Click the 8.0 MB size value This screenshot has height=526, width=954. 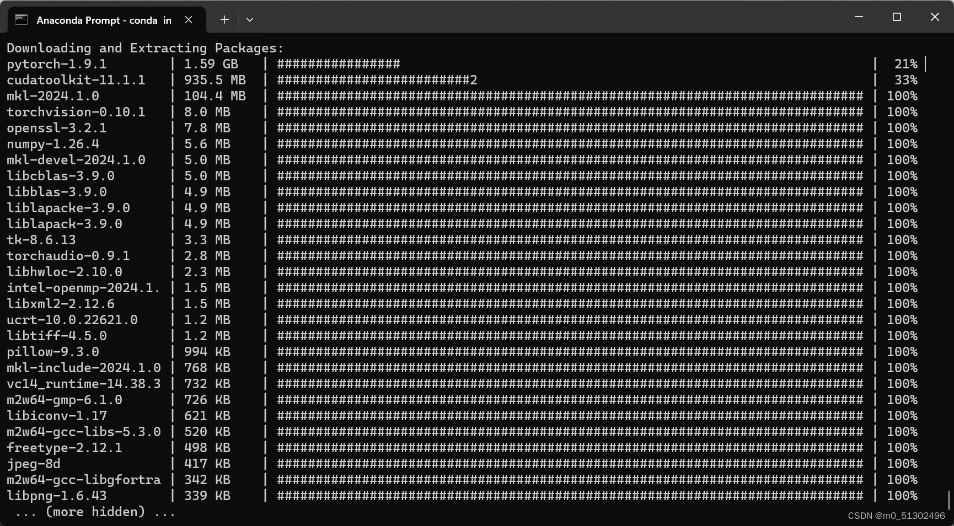pyautogui.click(x=207, y=112)
